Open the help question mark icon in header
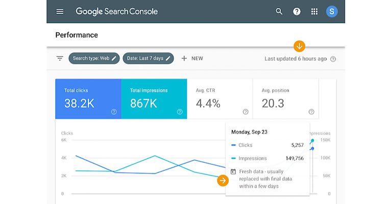The height and width of the screenshot is (204, 388). click(x=297, y=11)
